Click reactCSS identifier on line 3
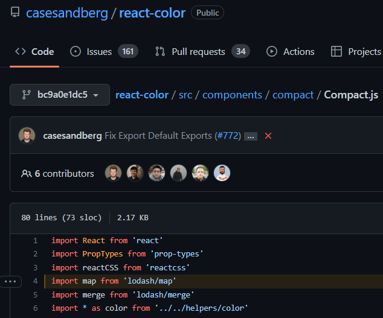Viewport: 383px width, 318px height. click(x=100, y=268)
